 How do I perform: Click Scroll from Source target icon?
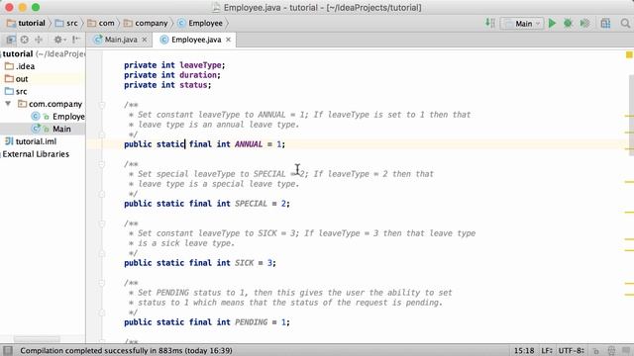[24, 40]
